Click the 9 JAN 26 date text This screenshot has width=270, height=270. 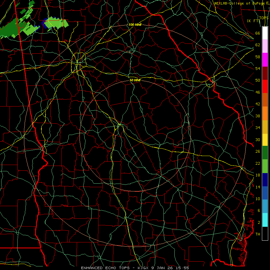coord(162,268)
